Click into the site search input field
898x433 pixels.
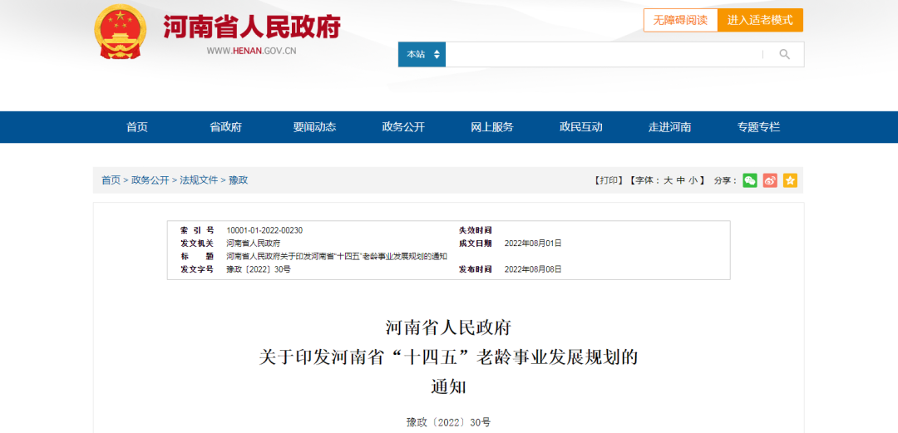pyautogui.click(x=603, y=55)
